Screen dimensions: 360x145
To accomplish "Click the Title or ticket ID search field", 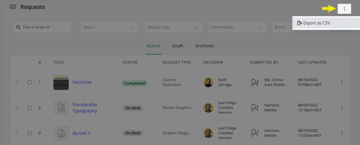I will coord(42,27).
